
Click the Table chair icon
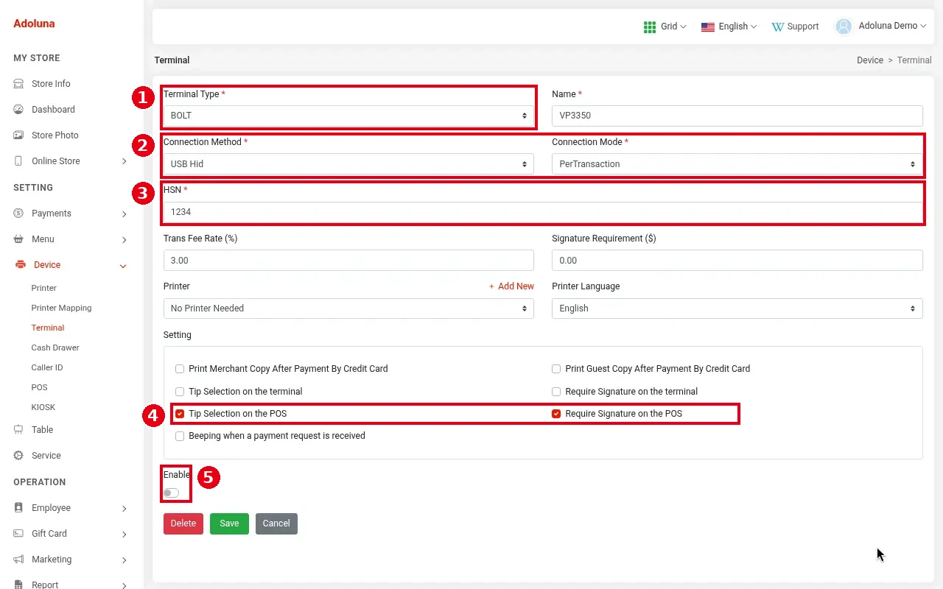[x=18, y=430]
